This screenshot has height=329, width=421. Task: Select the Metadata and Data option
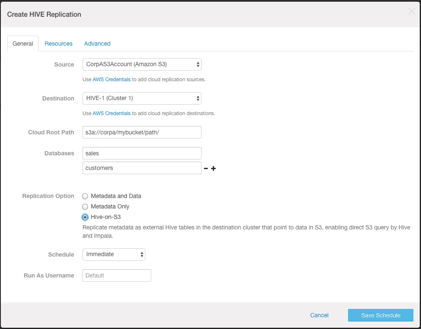(x=85, y=196)
